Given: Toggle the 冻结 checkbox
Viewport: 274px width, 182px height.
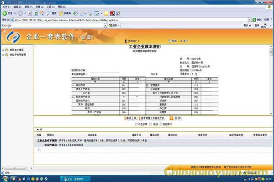Looking at the screenshot, I should (150, 124).
